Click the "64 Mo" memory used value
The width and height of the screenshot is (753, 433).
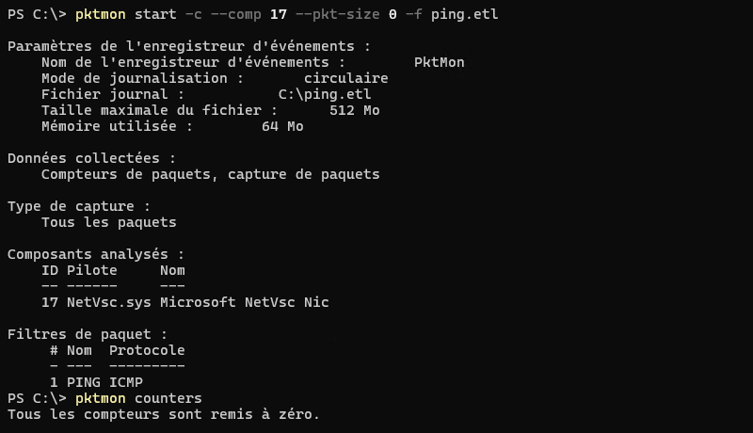point(282,126)
